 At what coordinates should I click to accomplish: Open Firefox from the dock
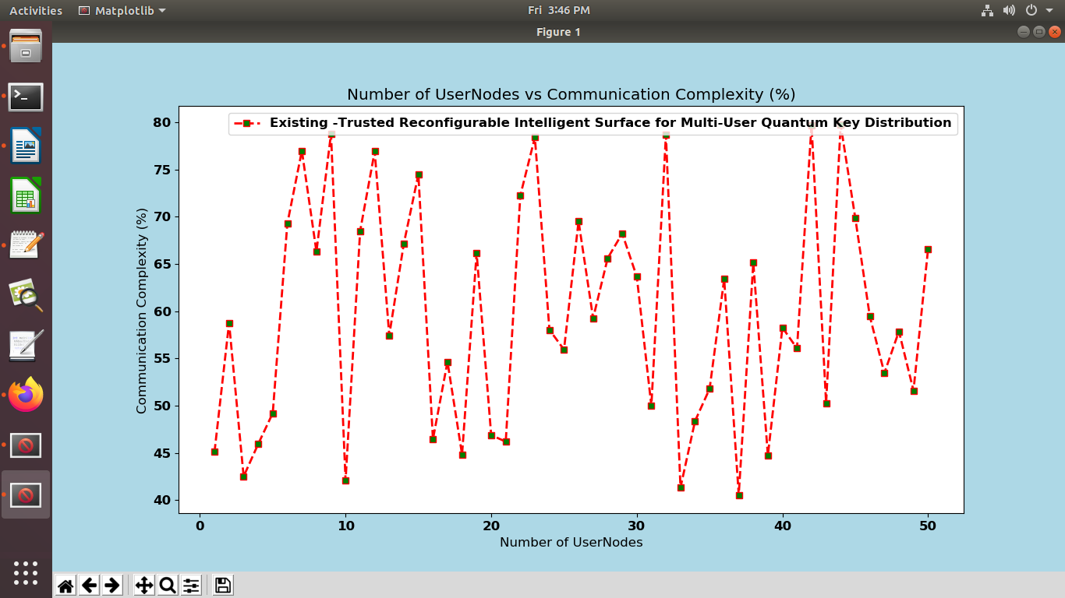click(x=26, y=396)
